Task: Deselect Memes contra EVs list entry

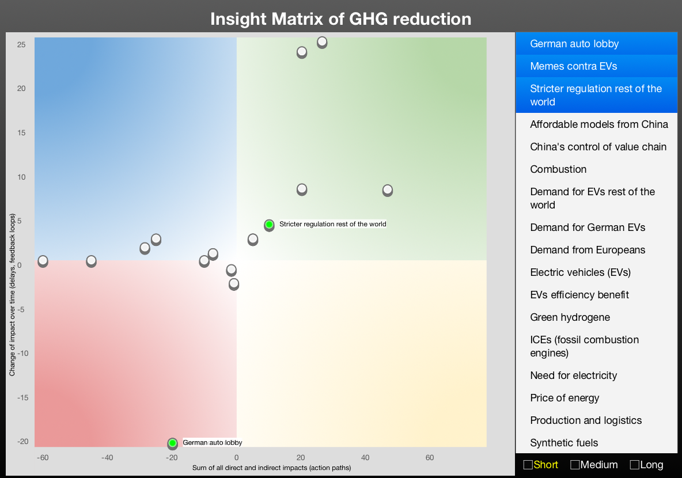Action: (x=573, y=66)
